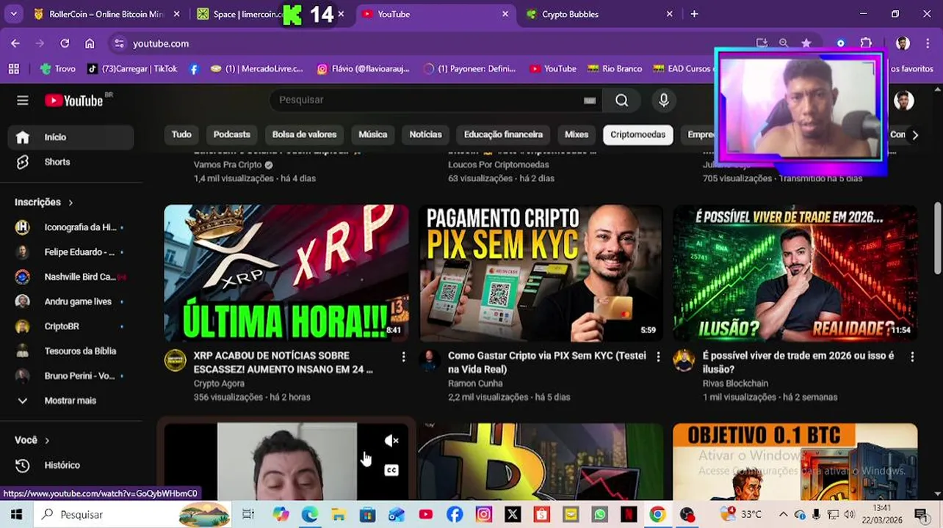The image size is (943, 528).
Task: Open the ÚLTIMA HORA XRP thumbnail
Action: pos(286,273)
